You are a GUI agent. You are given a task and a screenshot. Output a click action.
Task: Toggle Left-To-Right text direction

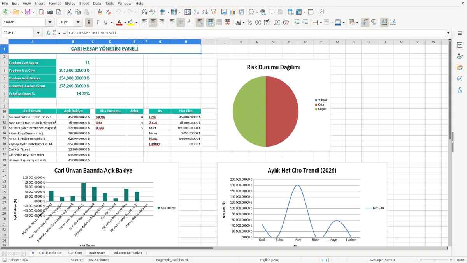pyautogui.click(x=365, y=23)
